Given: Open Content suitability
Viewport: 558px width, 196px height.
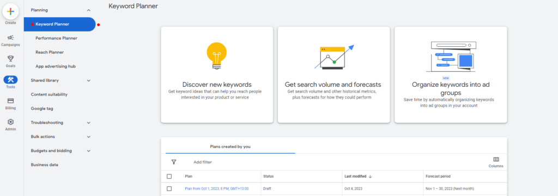Looking at the screenshot, I should point(49,94).
